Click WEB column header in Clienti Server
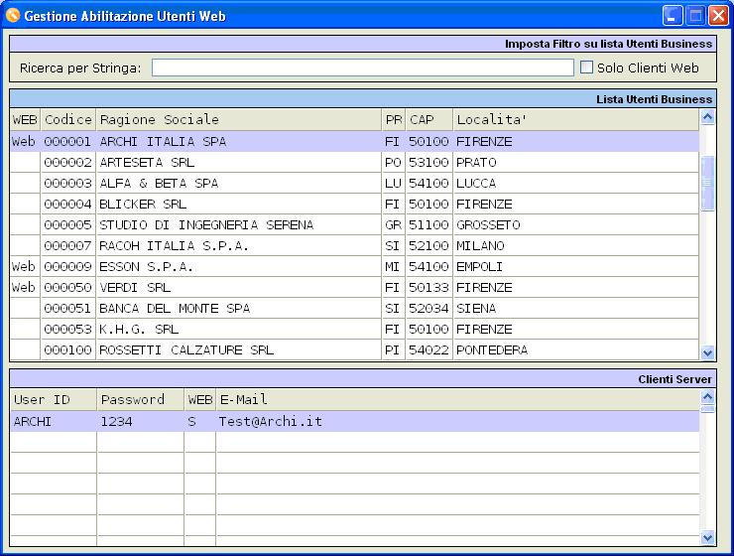 coord(200,399)
